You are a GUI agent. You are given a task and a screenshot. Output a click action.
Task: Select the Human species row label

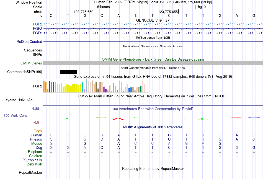[36, 135]
